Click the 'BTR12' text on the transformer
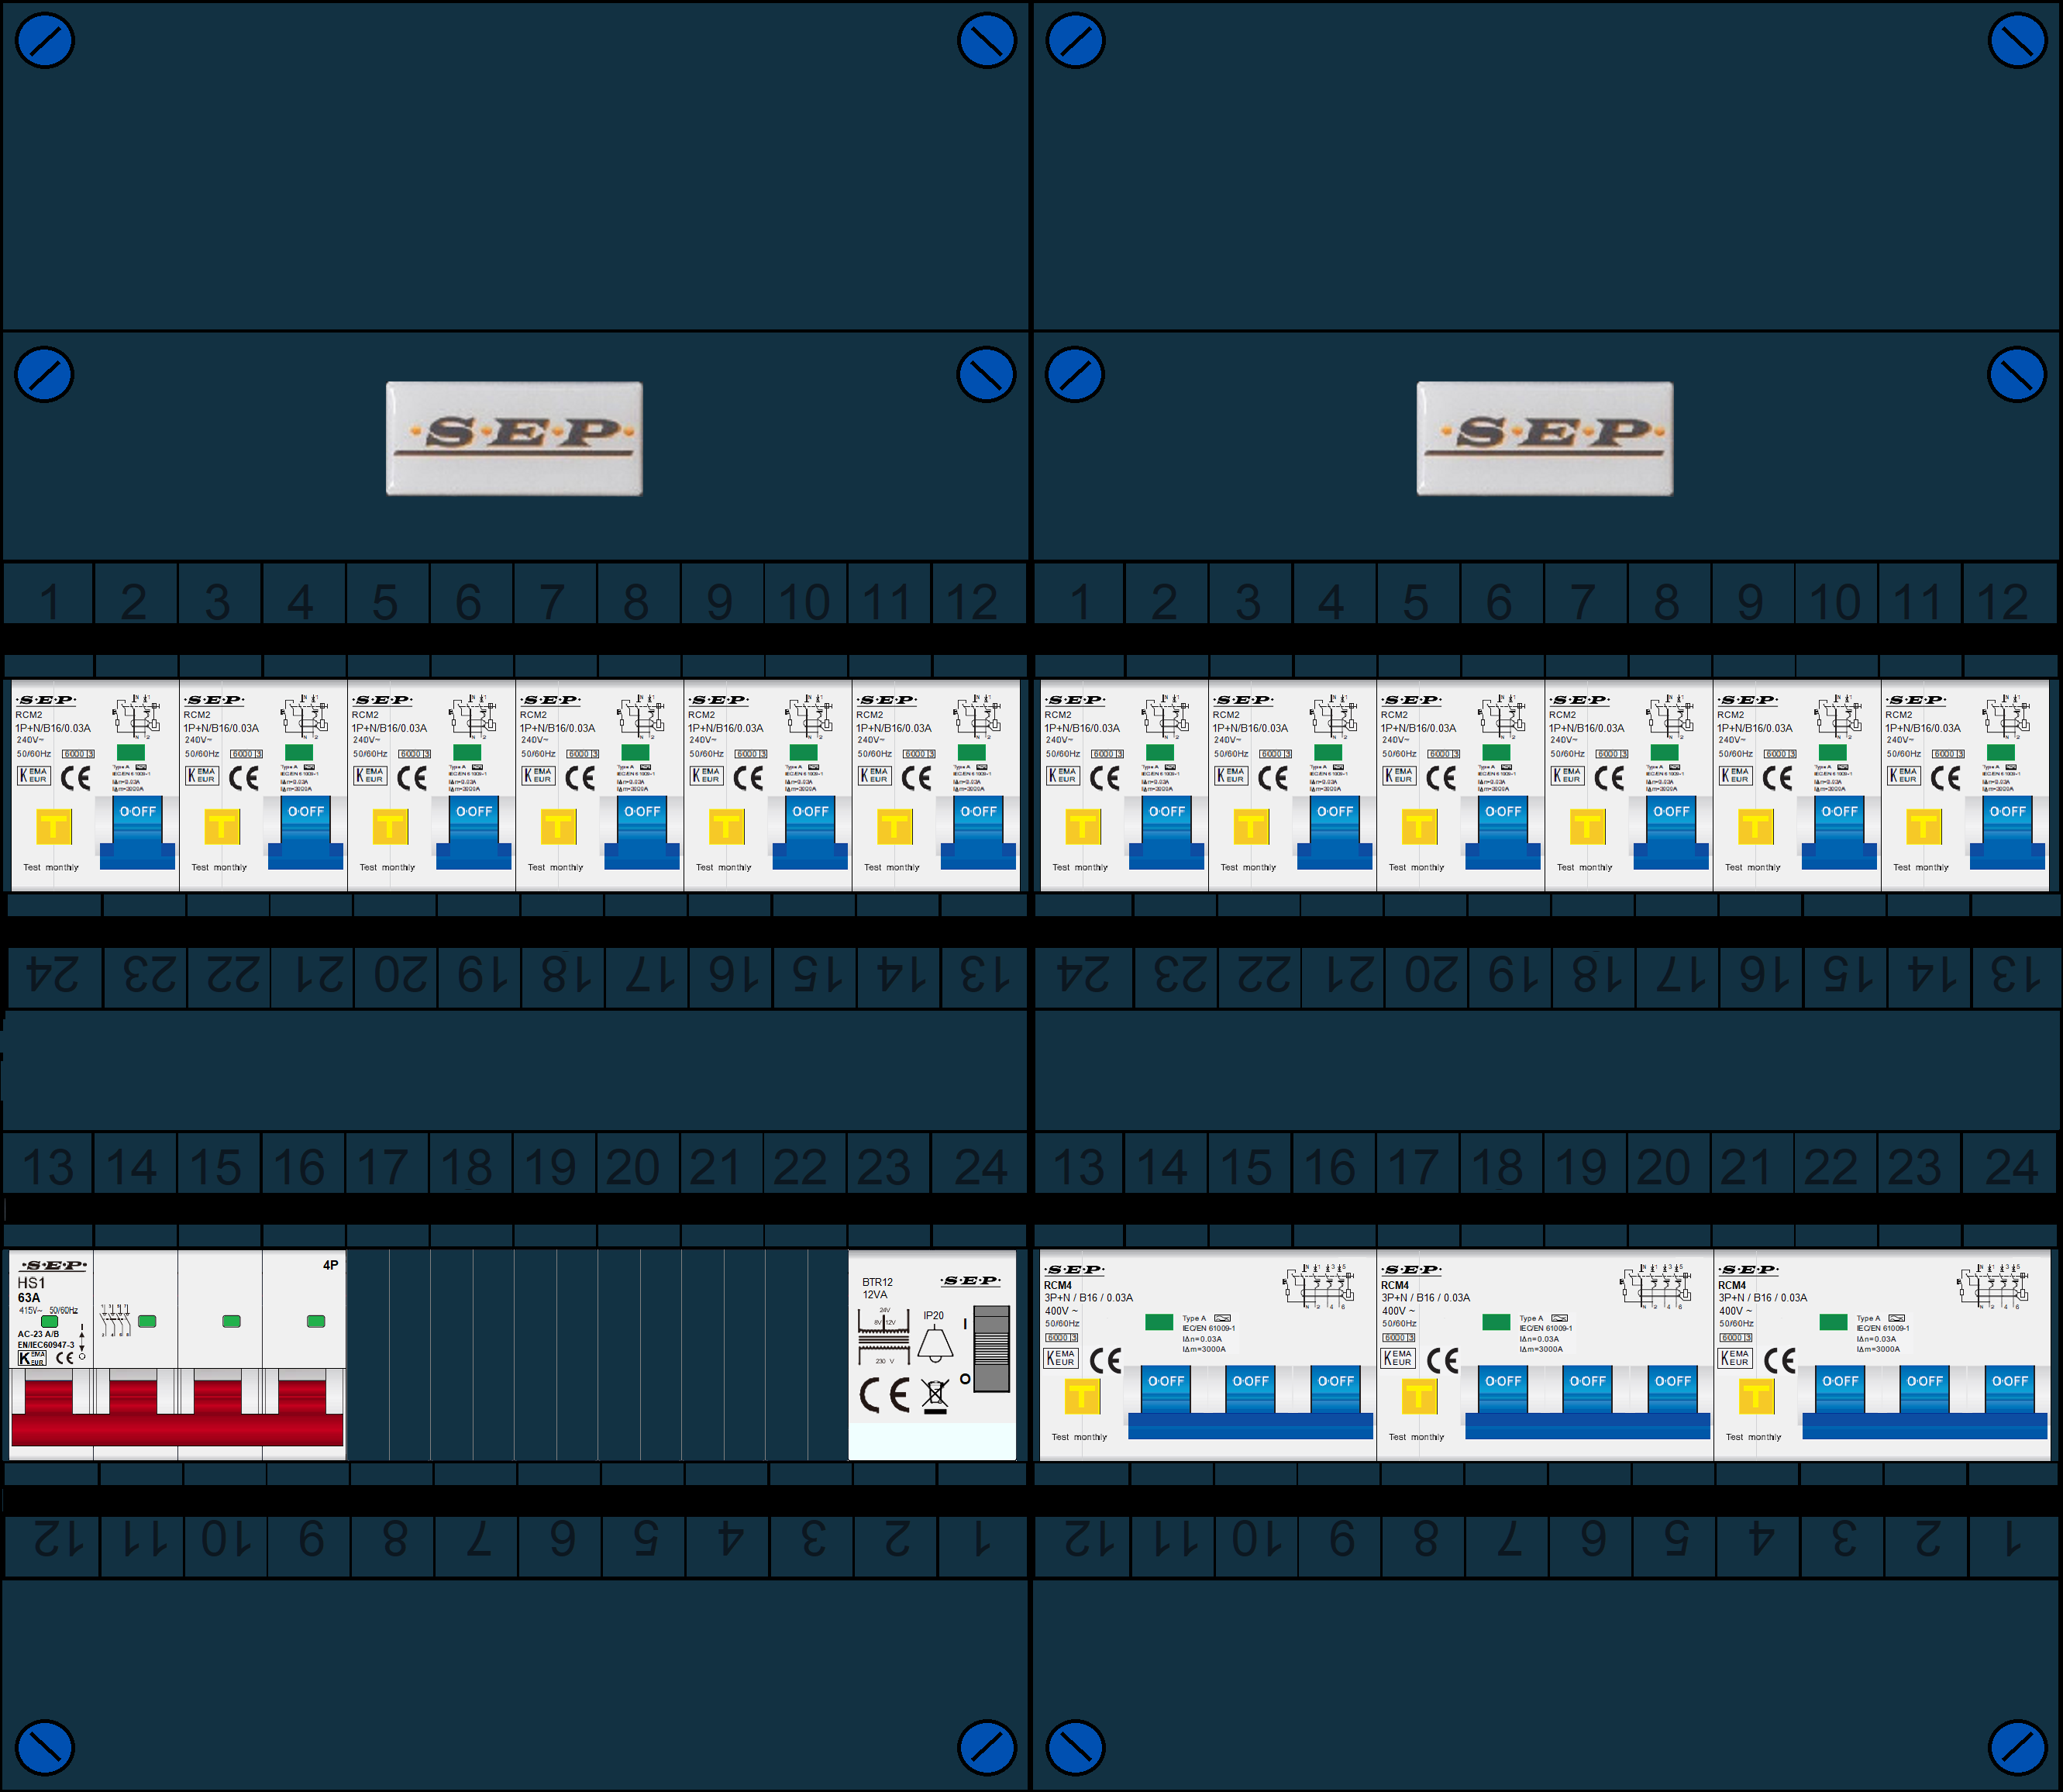The width and height of the screenshot is (2063, 1792). [x=877, y=1282]
